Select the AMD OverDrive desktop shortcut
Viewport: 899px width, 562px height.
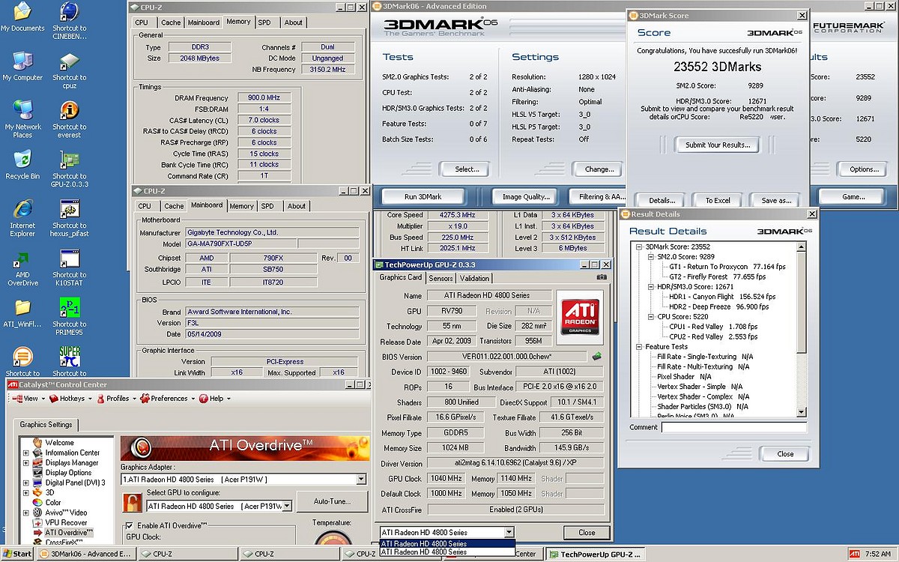click(22, 268)
